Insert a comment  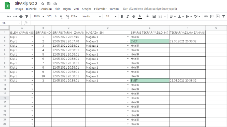click(212, 16)
